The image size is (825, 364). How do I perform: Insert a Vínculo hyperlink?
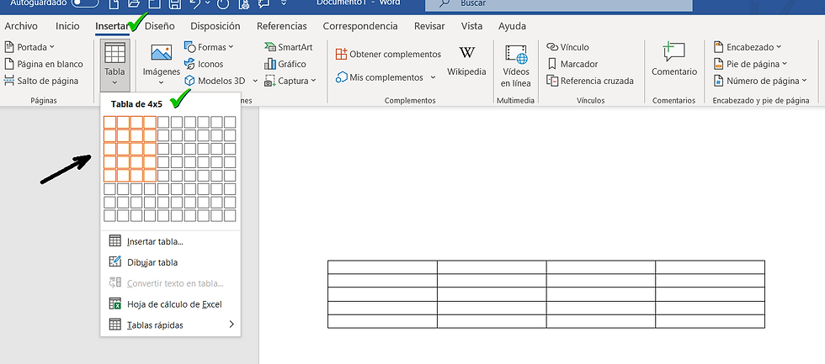pos(567,47)
